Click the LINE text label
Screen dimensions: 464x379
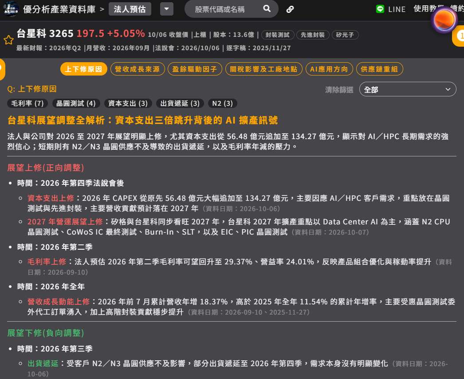pos(397,9)
